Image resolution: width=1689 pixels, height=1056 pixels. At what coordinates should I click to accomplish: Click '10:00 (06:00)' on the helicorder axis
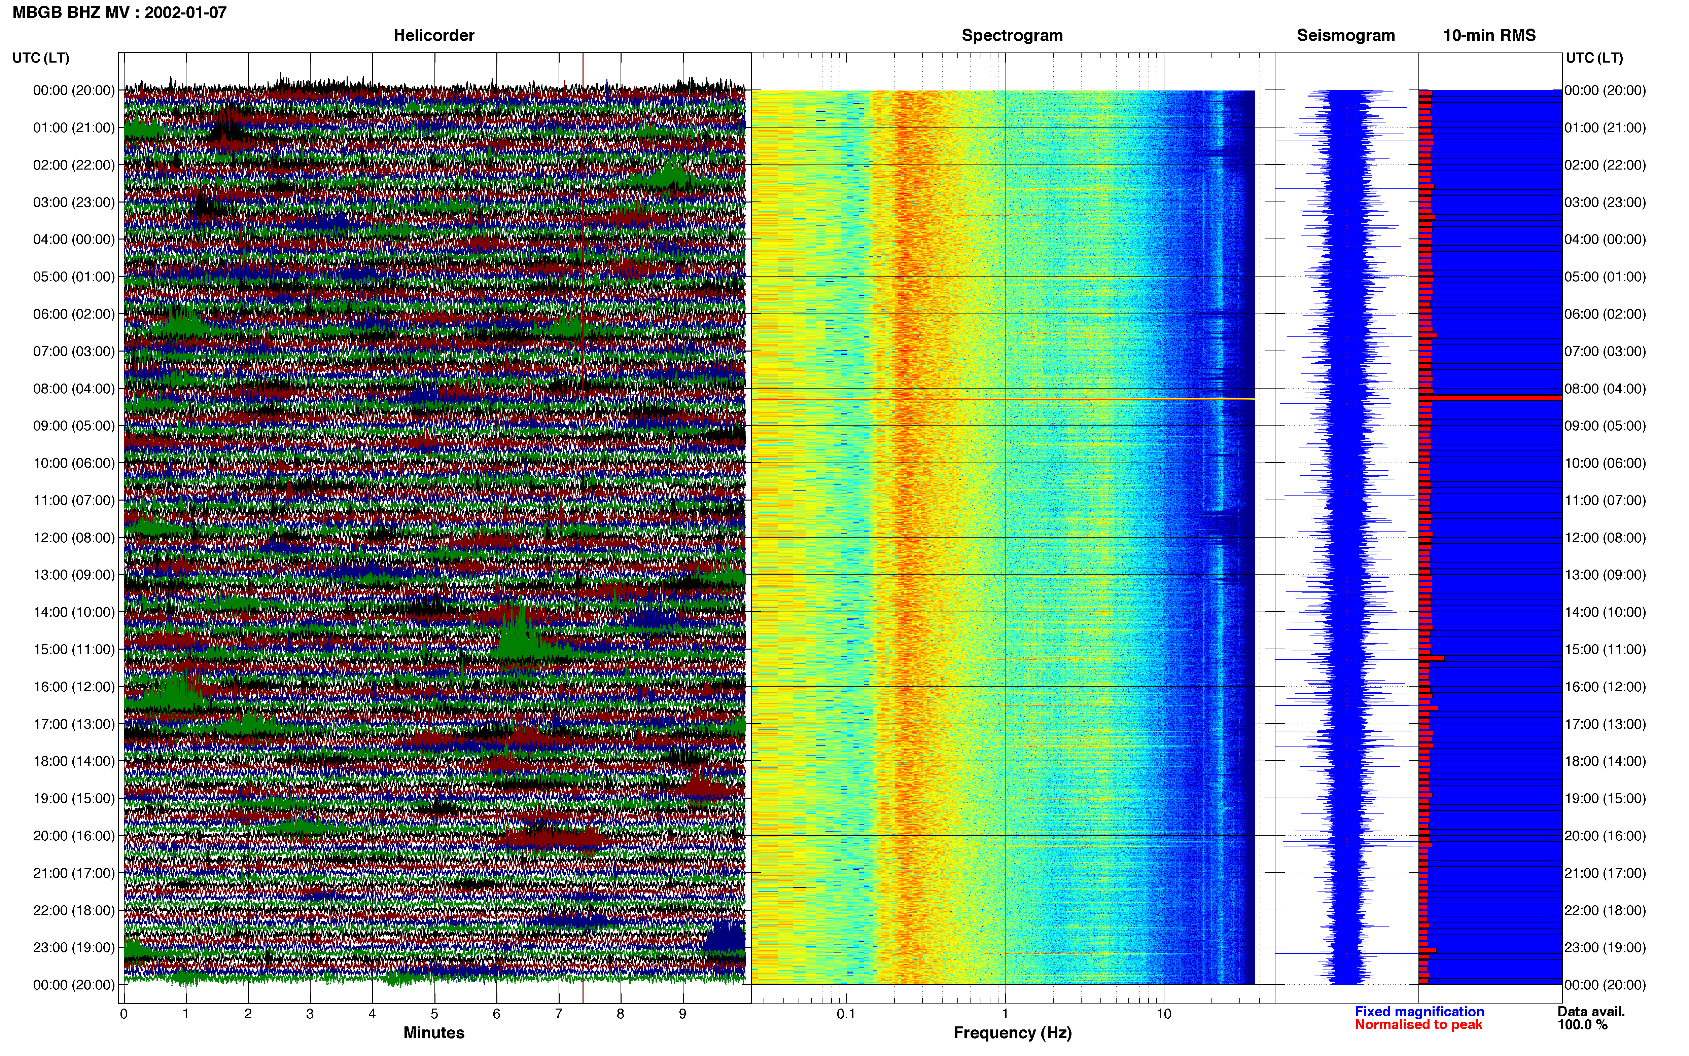click(74, 463)
